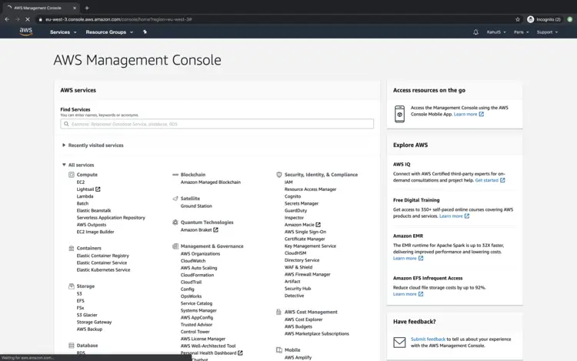Open the Elastic Beanstalk service
This screenshot has width=577, height=361.
tap(94, 210)
